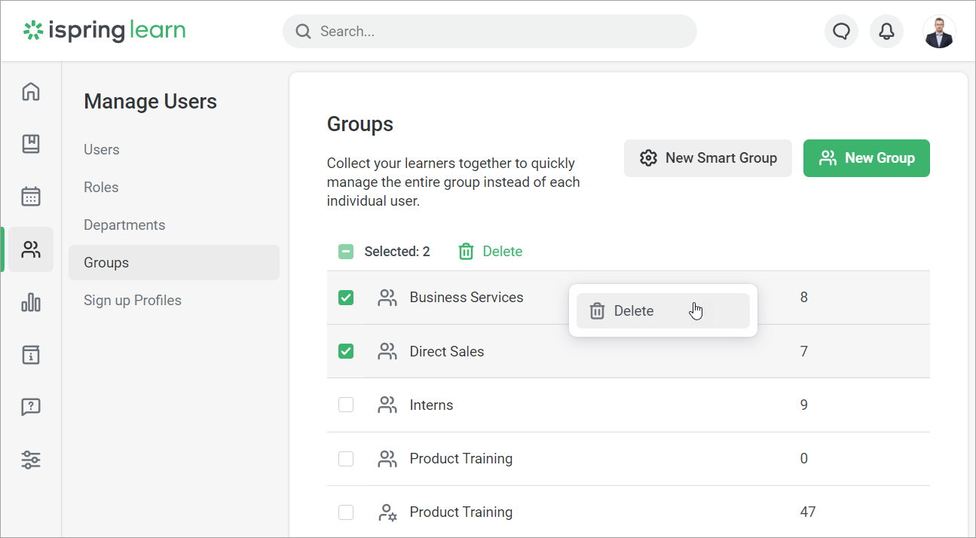Open the Business Services group name

pyautogui.click(x=467, y=298)
